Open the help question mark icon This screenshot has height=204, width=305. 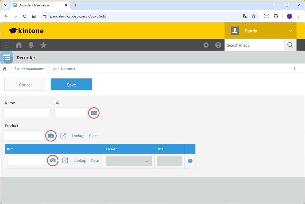coord(218,45)
